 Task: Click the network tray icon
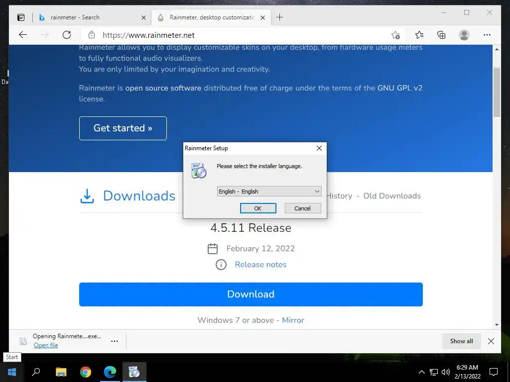click(x=434, y=372)
